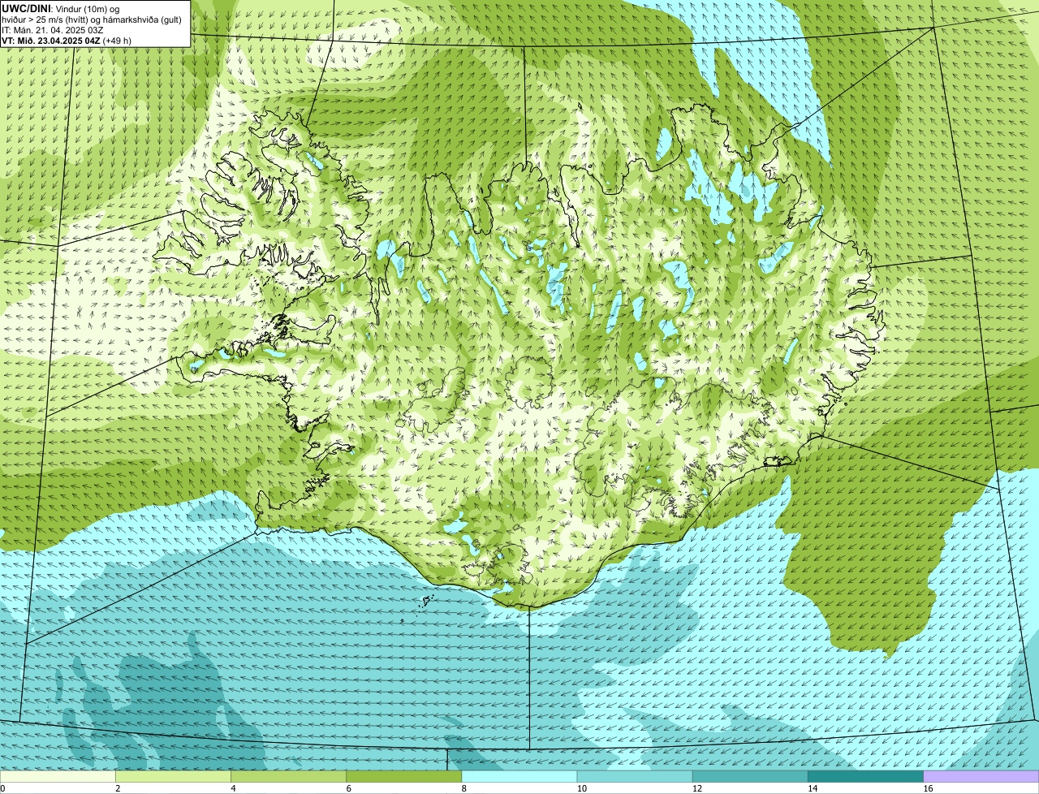Screen dimensions: 1039x794
Task: Click the '6' label on the color scale
Action: pos(348,788)
